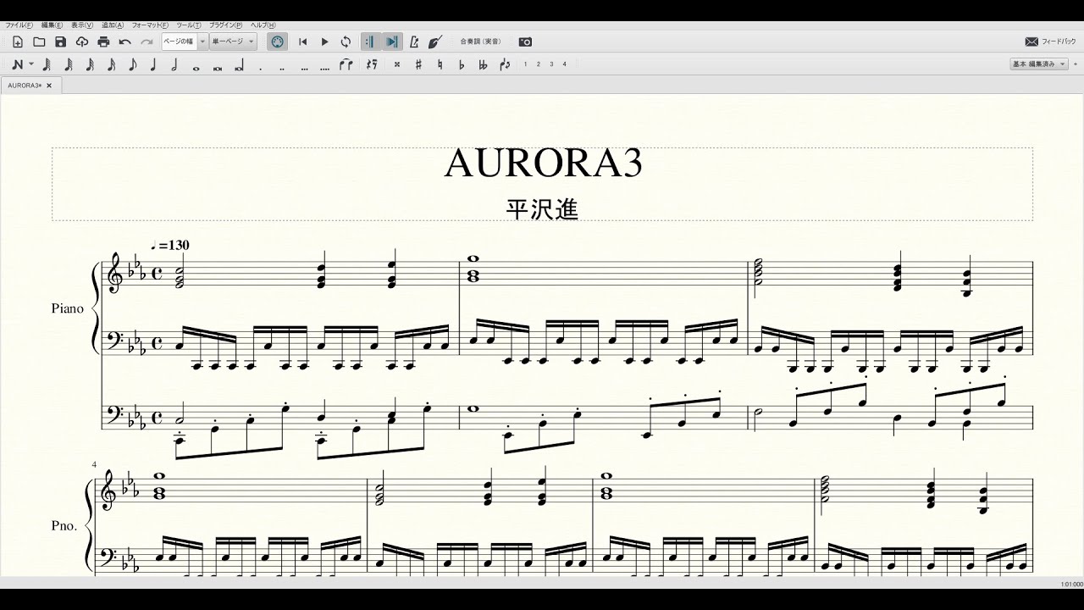This screenshot has width=1084, height=610.
Task: Open the ページの幅 zoom dropdown
Action: [x=202, y=42]
